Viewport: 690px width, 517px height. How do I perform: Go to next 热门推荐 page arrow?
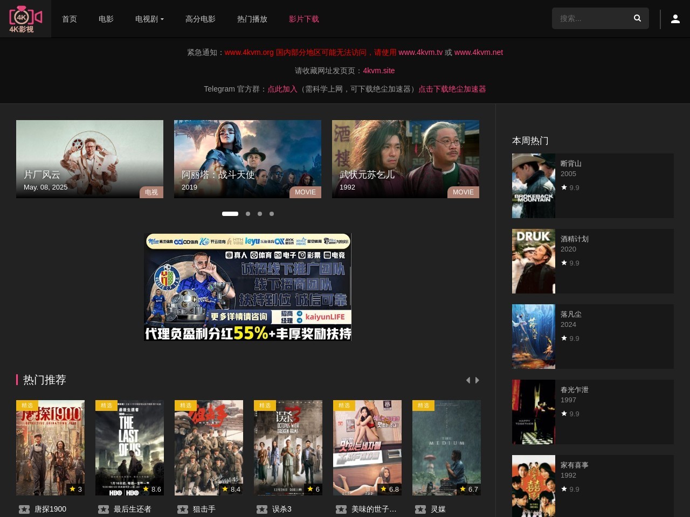coord(477,380)
